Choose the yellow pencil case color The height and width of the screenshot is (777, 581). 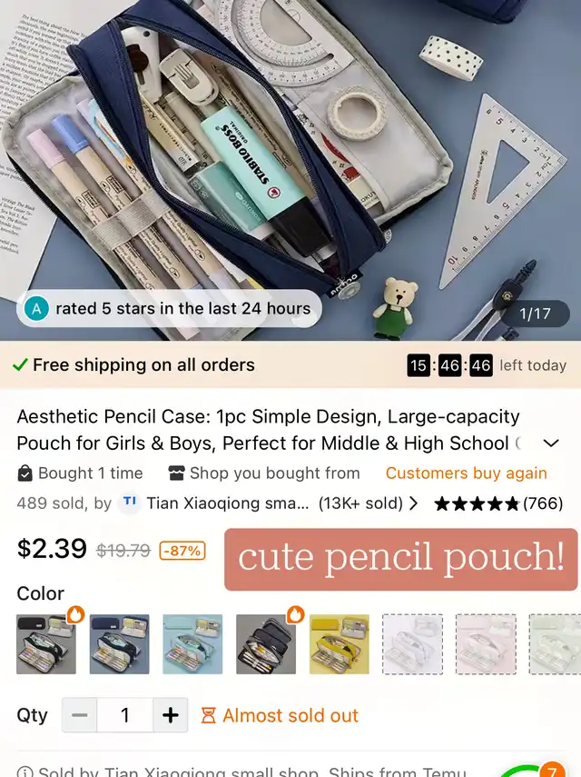coord(339,644)
